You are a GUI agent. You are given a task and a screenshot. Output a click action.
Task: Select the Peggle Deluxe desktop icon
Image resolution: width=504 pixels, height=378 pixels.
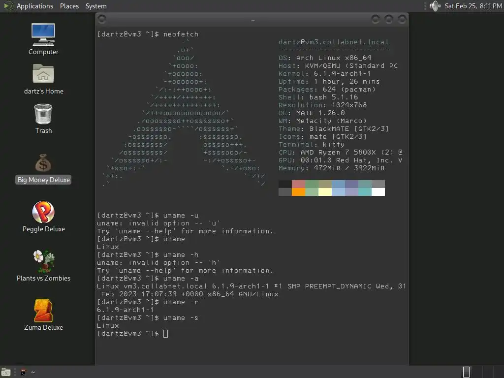click(x=43, y=217)
